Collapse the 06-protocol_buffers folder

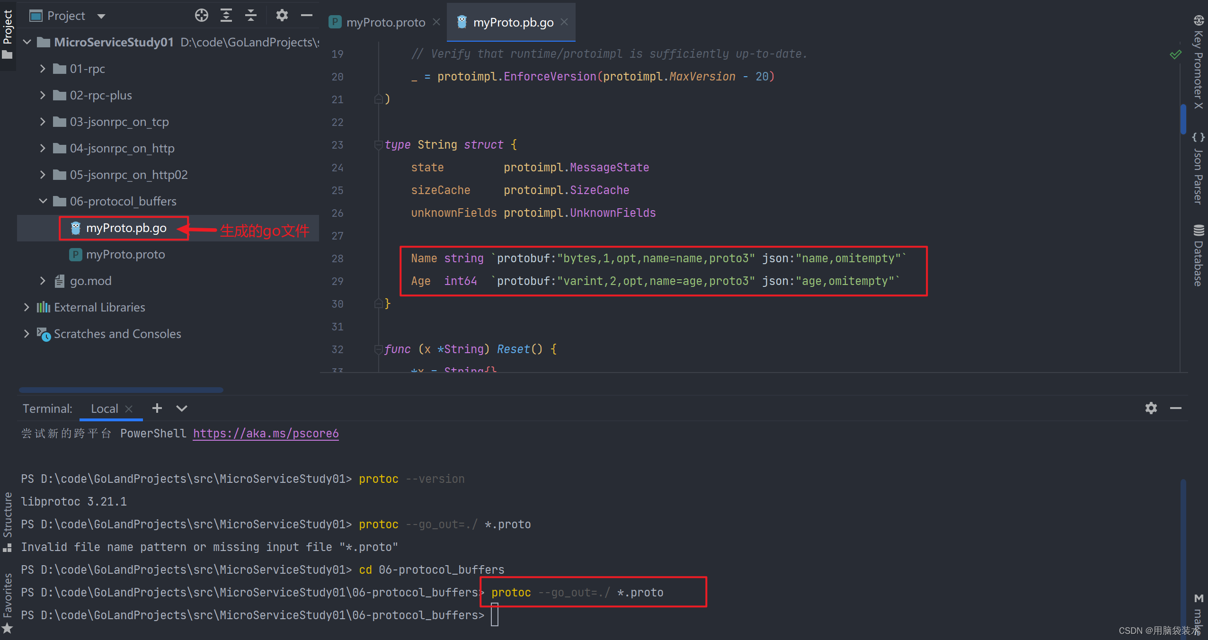pos(43,201)
